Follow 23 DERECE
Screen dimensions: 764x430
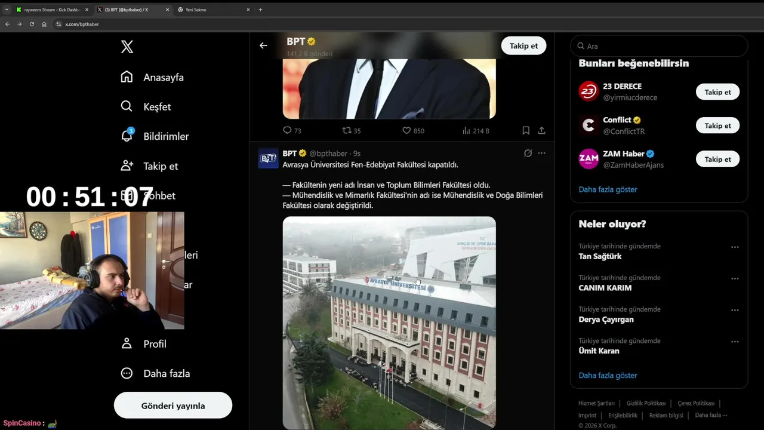717,92
